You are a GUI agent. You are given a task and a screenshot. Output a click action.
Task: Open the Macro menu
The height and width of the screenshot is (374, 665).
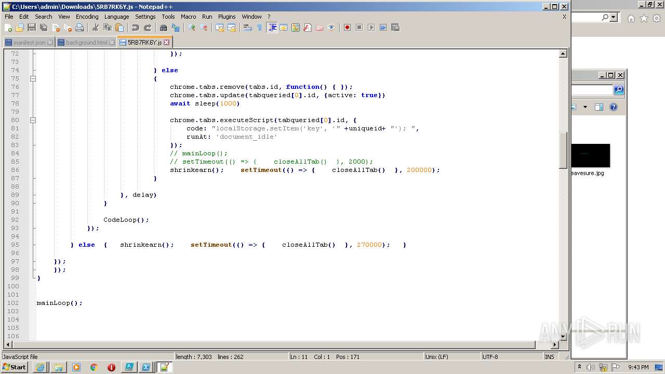click(x=188, y=17)
